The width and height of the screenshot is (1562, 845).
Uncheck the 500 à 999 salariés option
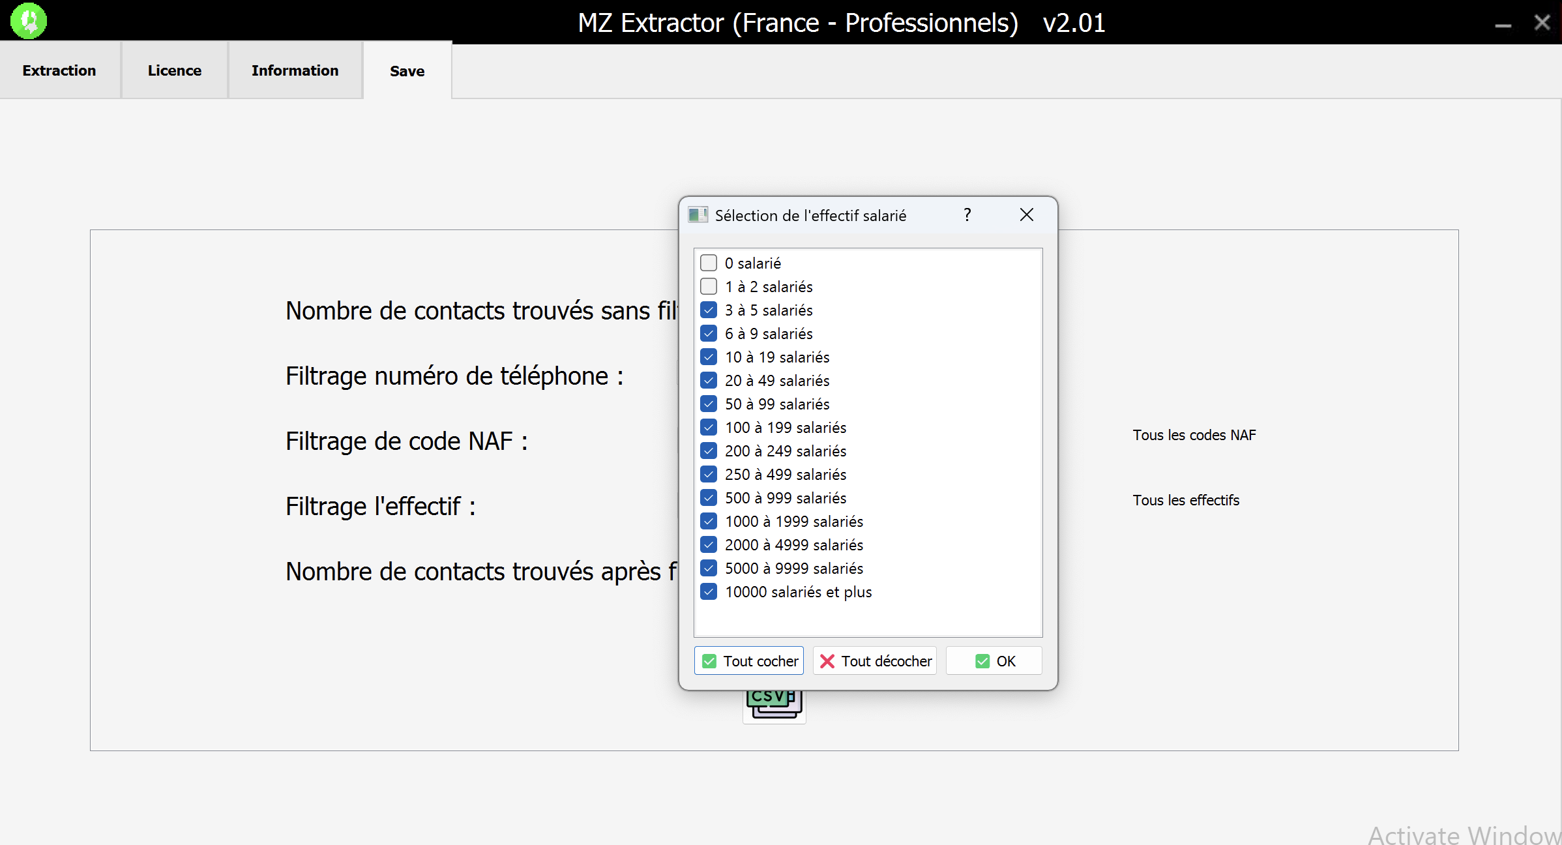tap(708, 497)
